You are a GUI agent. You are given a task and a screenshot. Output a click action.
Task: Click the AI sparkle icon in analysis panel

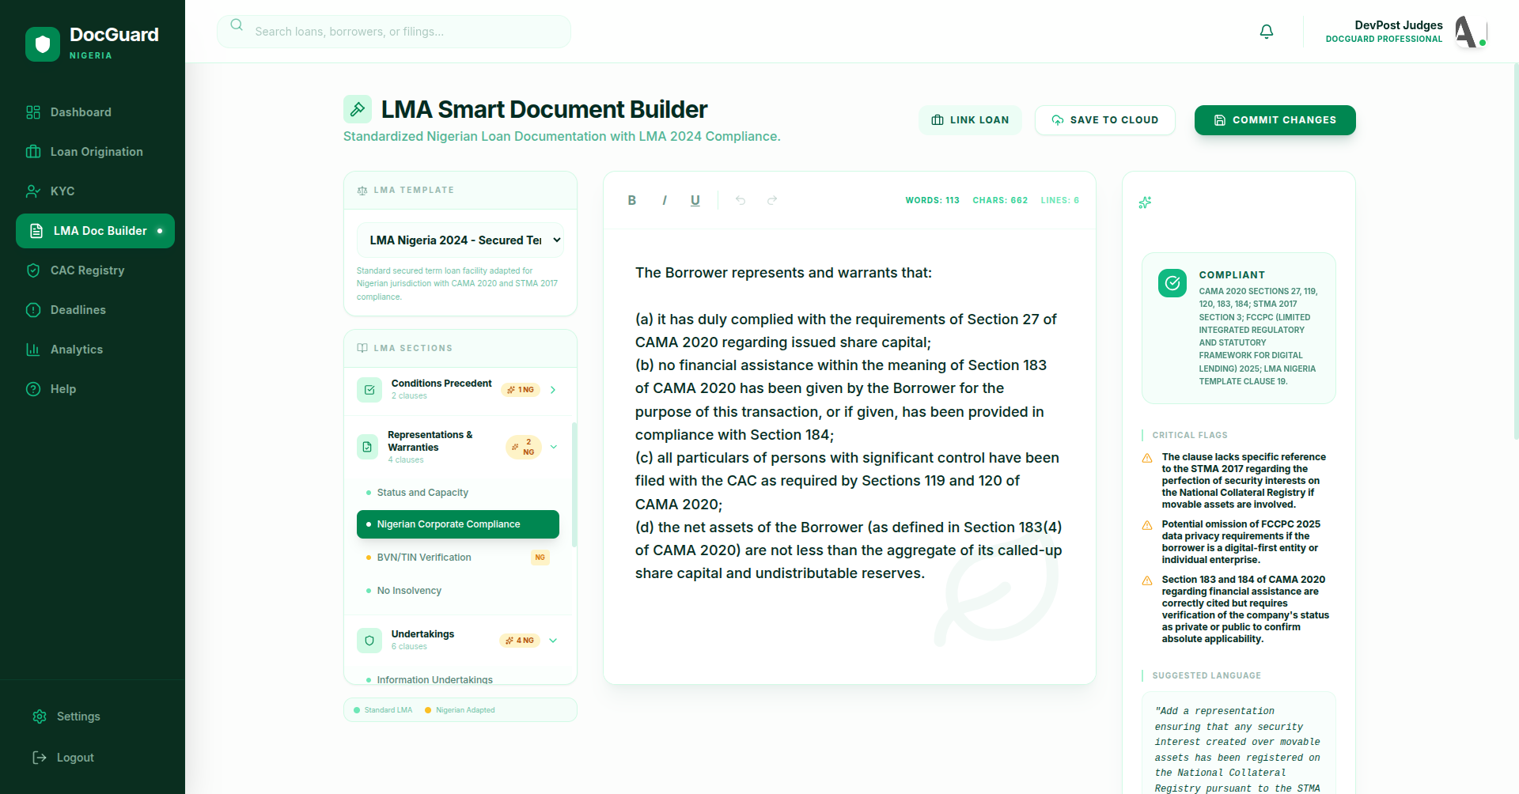pyautogui.click(x=1145, y=202)
